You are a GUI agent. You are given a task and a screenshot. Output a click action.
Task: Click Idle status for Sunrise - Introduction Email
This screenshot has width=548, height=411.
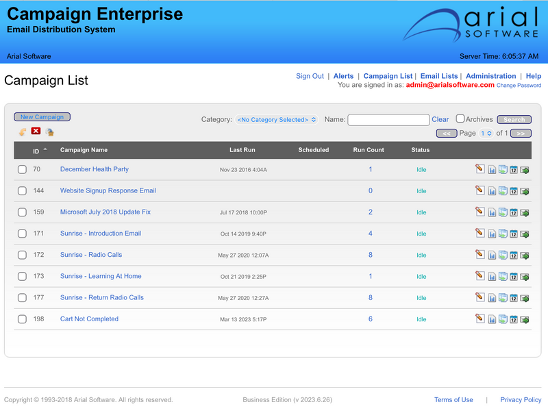pos(421,234)
